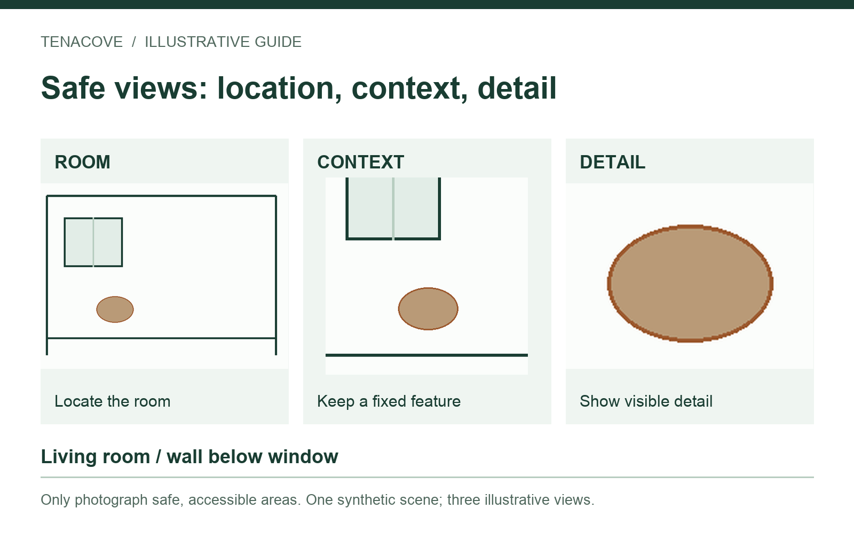
Task: Select the ROOM card title
Action: 83,162
